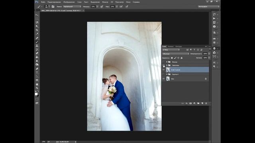Screen dimensions: 255x143
Task: Add a layer style (fx)
Action: [186, 103]
